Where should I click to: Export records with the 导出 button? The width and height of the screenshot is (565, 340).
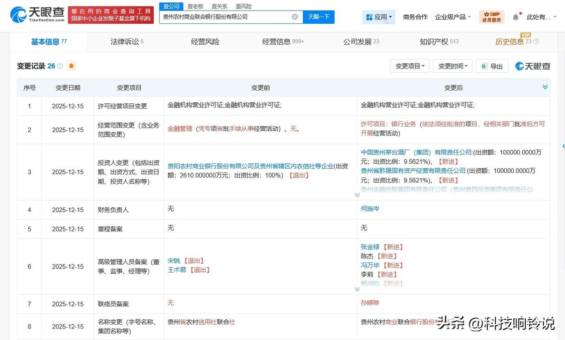pos(492,66)
